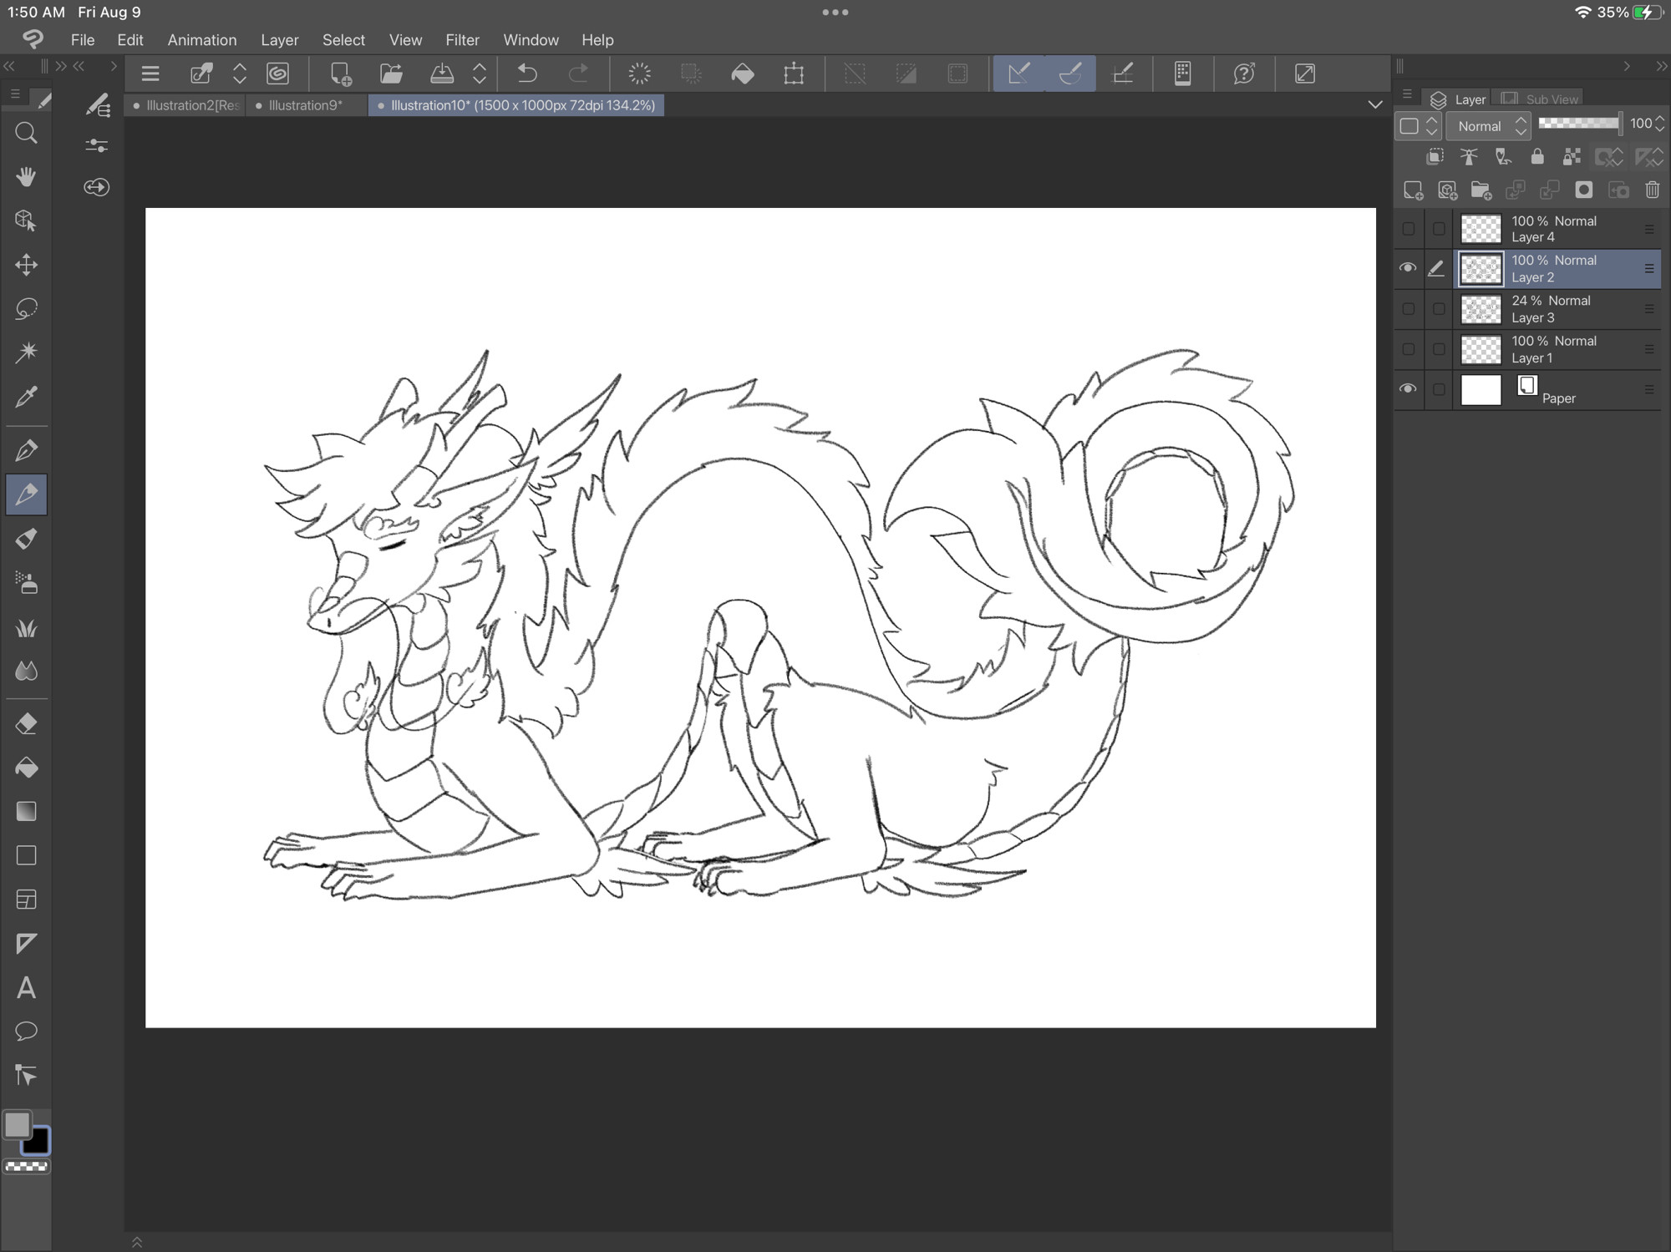The width and height of the screenshot is (1671, 1252).
Task: Toggle visibility of Layer 4
Action: (x=1409, y=229)
